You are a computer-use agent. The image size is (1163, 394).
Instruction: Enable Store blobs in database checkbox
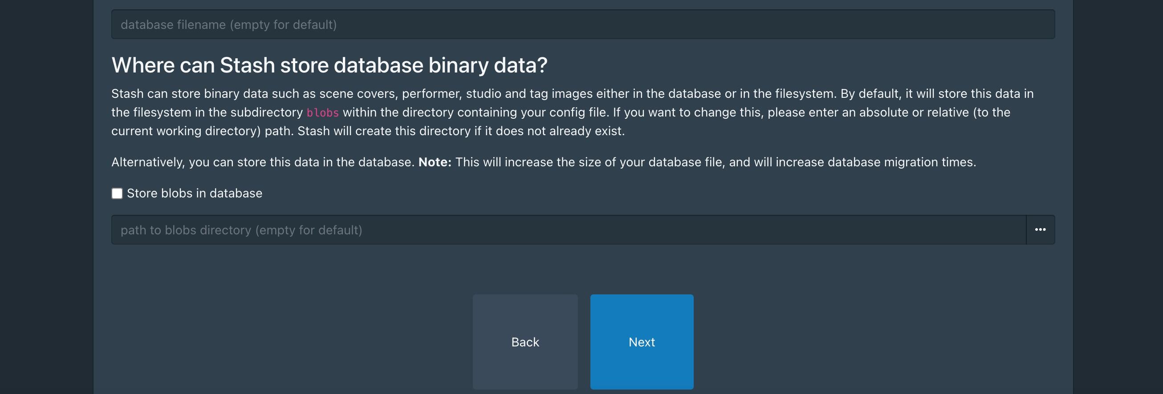pos(118,193)
